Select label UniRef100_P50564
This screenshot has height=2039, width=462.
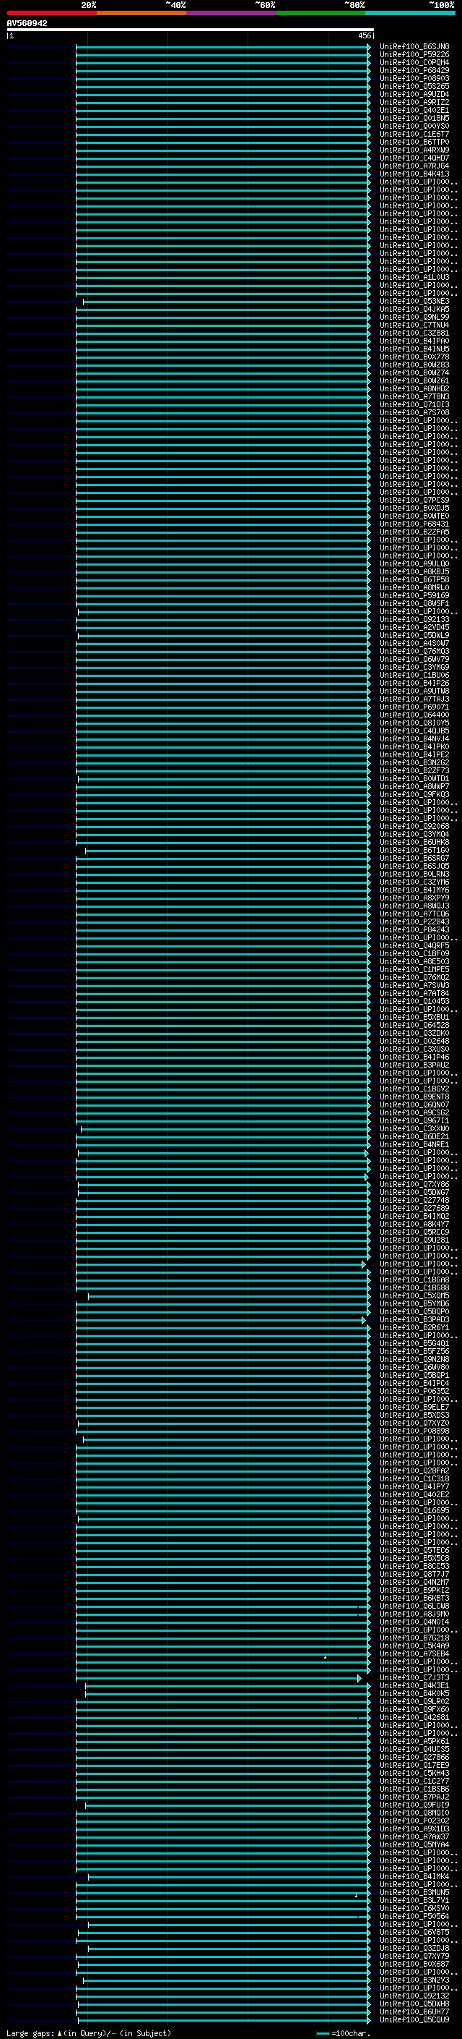click(414, 1916)
